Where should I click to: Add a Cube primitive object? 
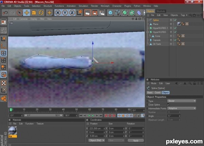click(x=111, y=13)
